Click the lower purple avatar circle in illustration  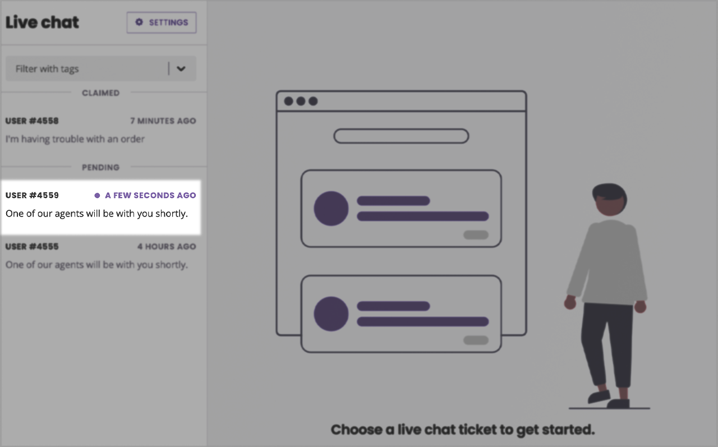331,314
